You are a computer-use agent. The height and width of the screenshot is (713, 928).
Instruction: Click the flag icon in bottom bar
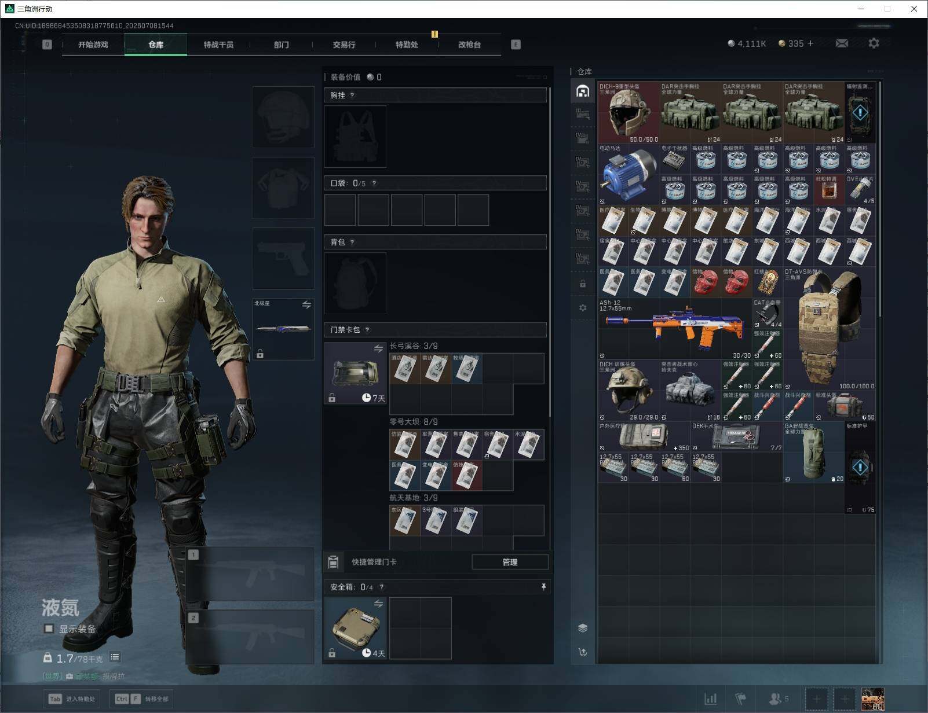click(x=741, y=699)
